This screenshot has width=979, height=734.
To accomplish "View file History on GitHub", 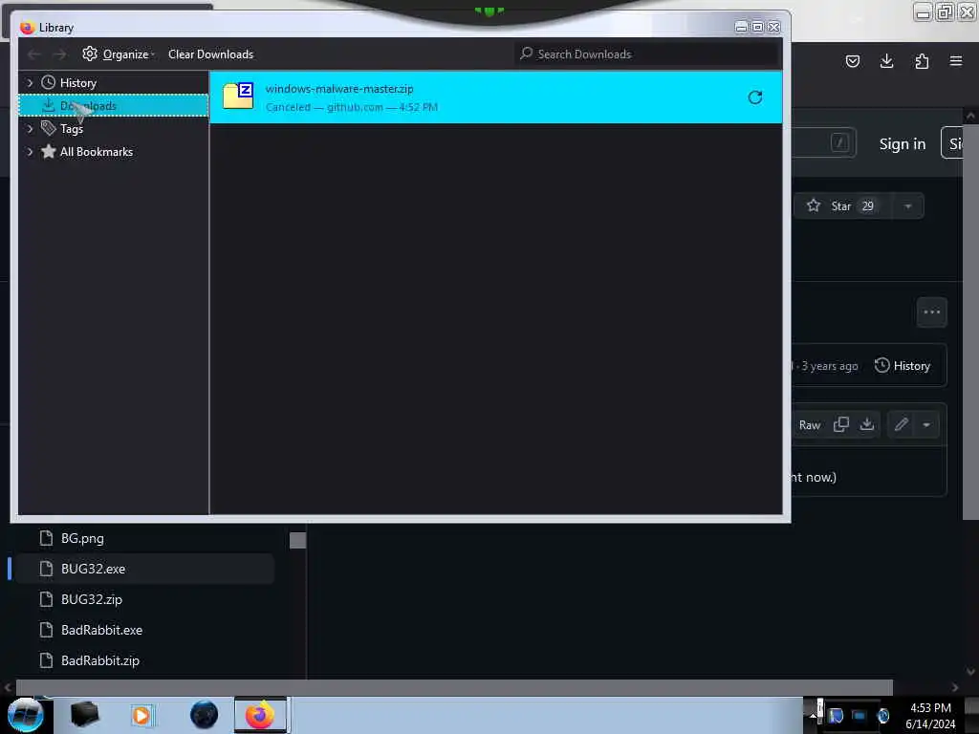I will coord(903,366).
